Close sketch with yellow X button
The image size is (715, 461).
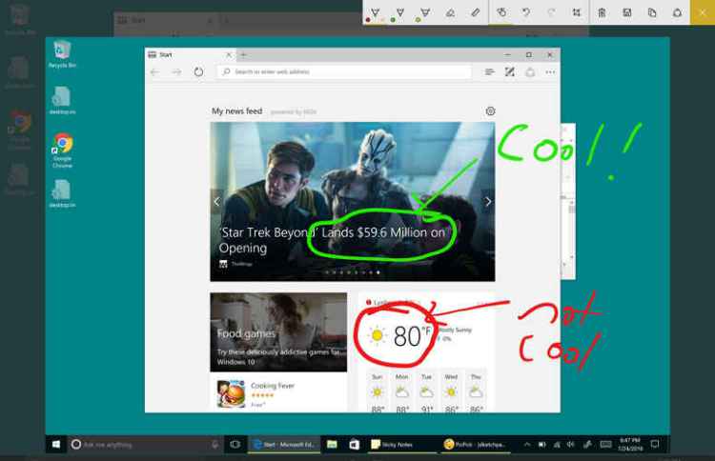(703, 12)
